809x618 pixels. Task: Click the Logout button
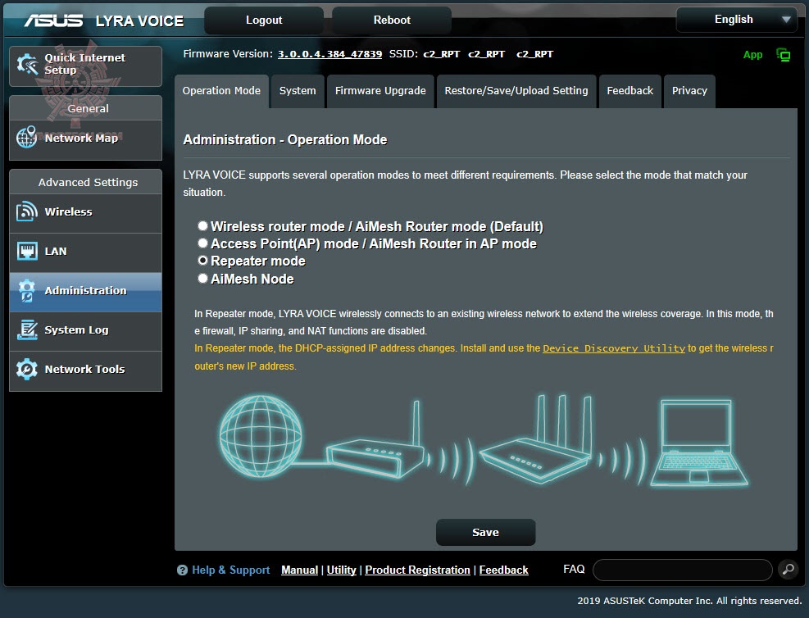coord(264,20)
